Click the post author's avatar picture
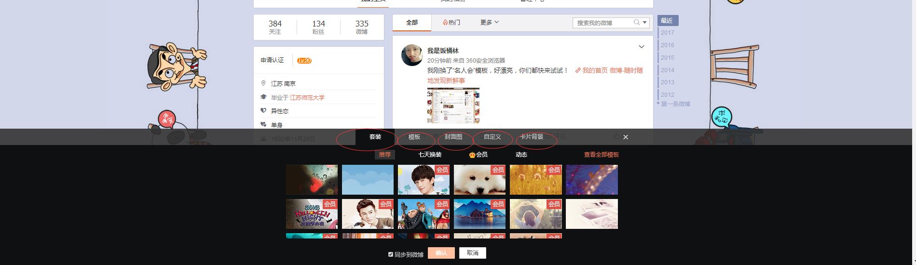 [412, 56]
